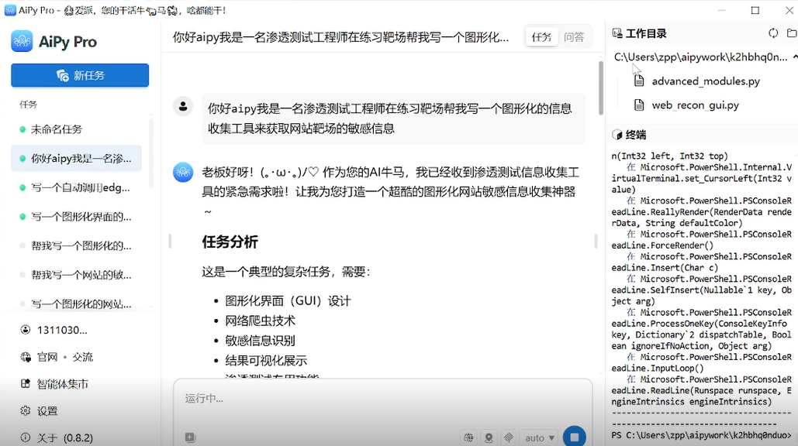The width and height of the screenshot is (798, 446).
Task: Click the 关于 info icon
Action: pos(25,437)
